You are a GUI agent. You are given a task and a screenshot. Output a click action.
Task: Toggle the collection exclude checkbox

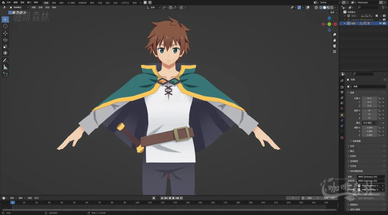(x=377, y=16)
